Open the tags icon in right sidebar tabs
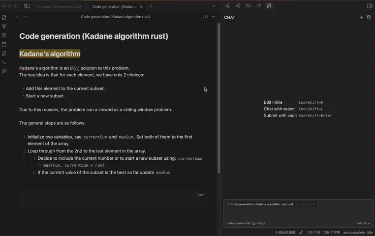375x236 pixels. coord(248,6)
